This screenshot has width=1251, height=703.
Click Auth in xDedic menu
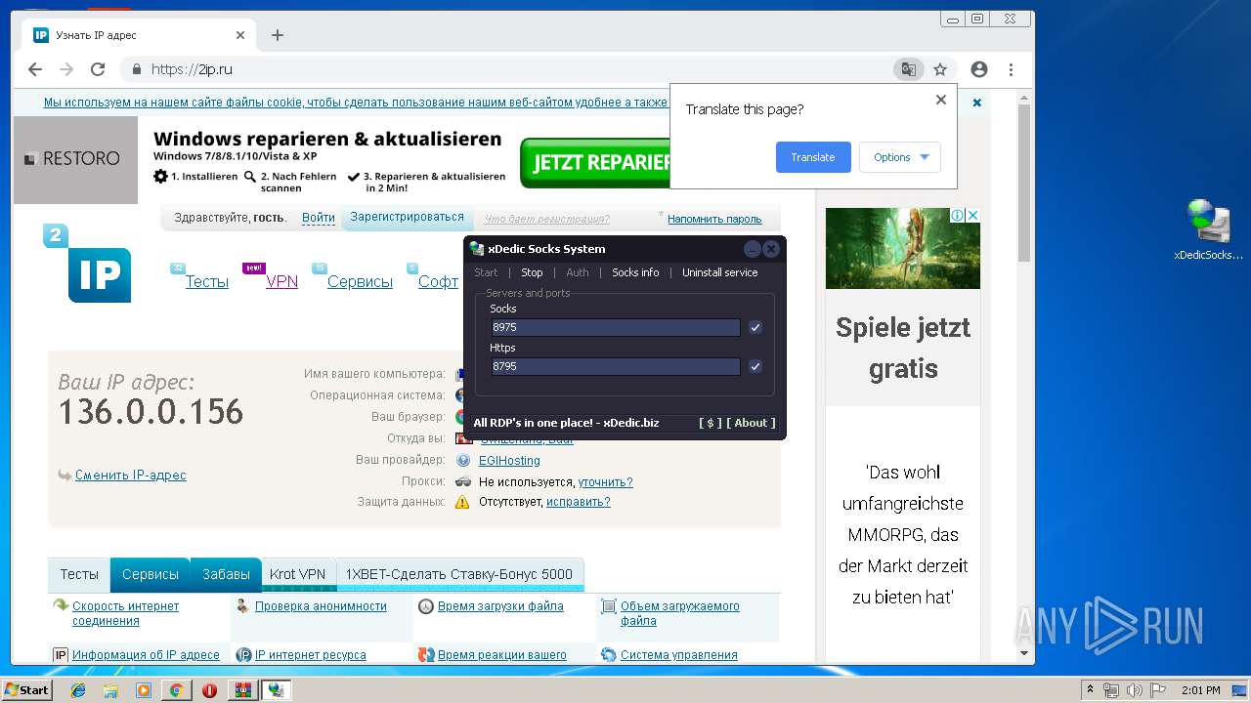(578, 272)
